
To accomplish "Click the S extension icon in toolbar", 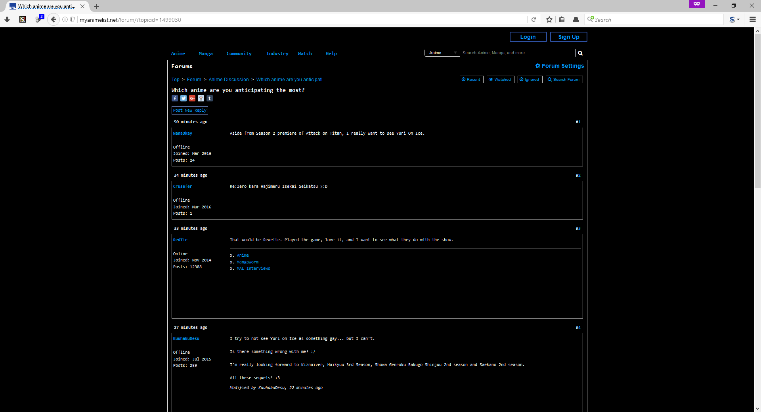I will (x=23, y=19).
